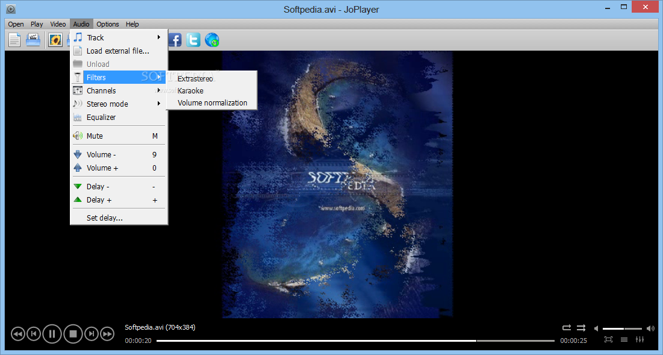Select Delay + menu entry
Viewport: 663px width, 355px height.
point(119,199)
